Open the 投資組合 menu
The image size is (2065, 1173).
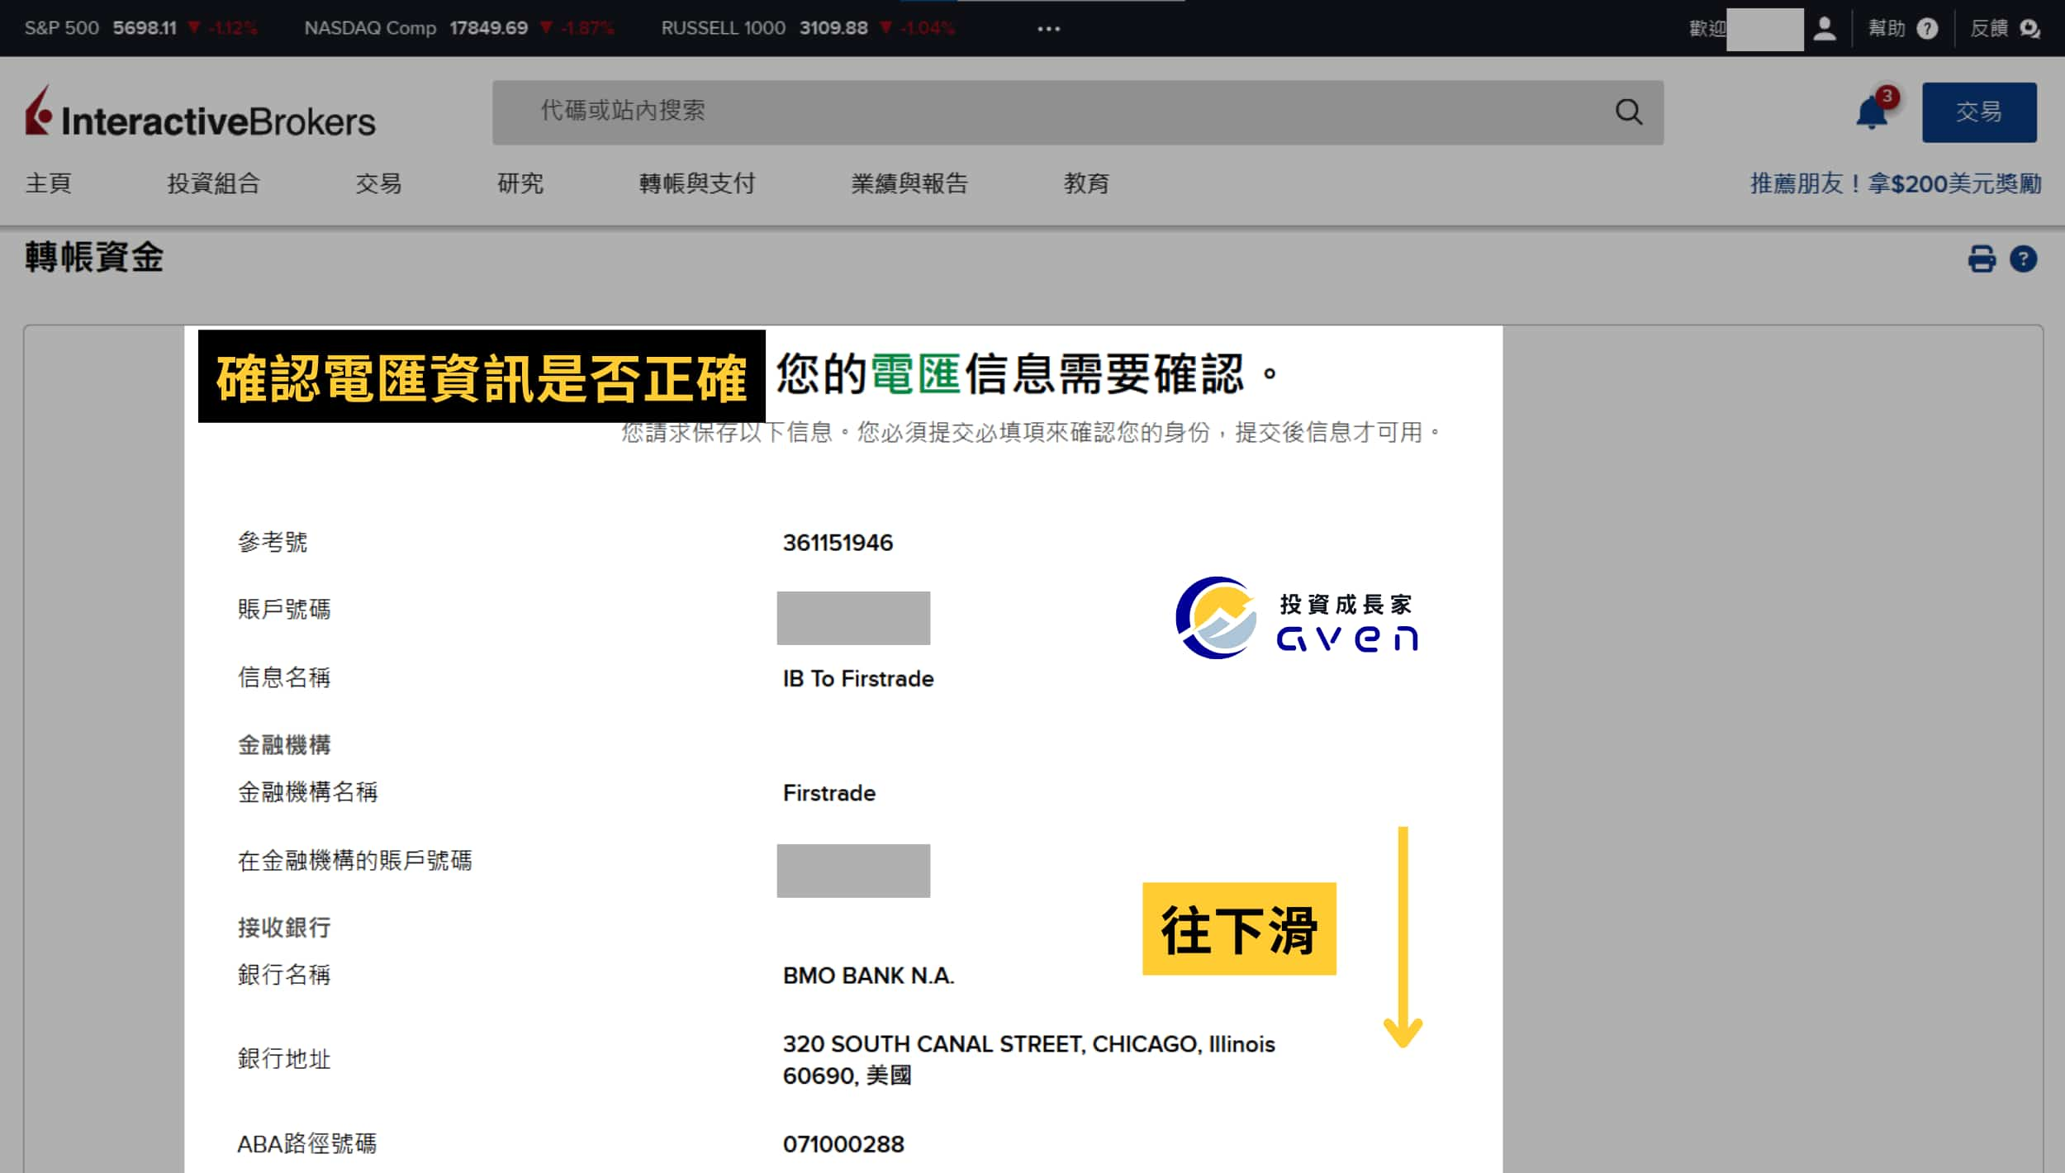click(214, 183)
